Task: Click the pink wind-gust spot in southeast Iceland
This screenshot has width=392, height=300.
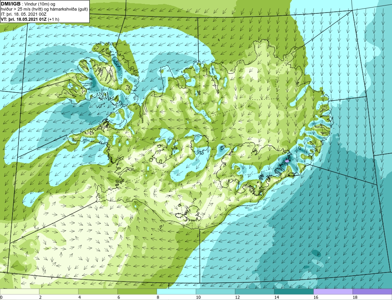Action: pos(287,161)
